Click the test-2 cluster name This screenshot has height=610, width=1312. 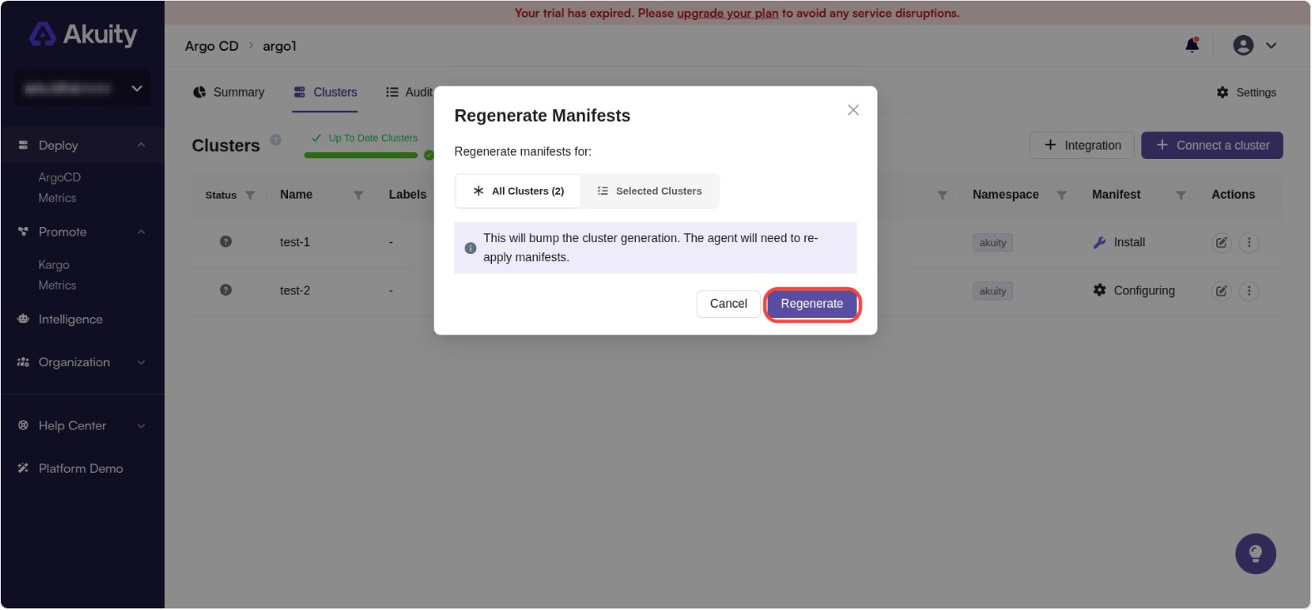click(295, 290)
